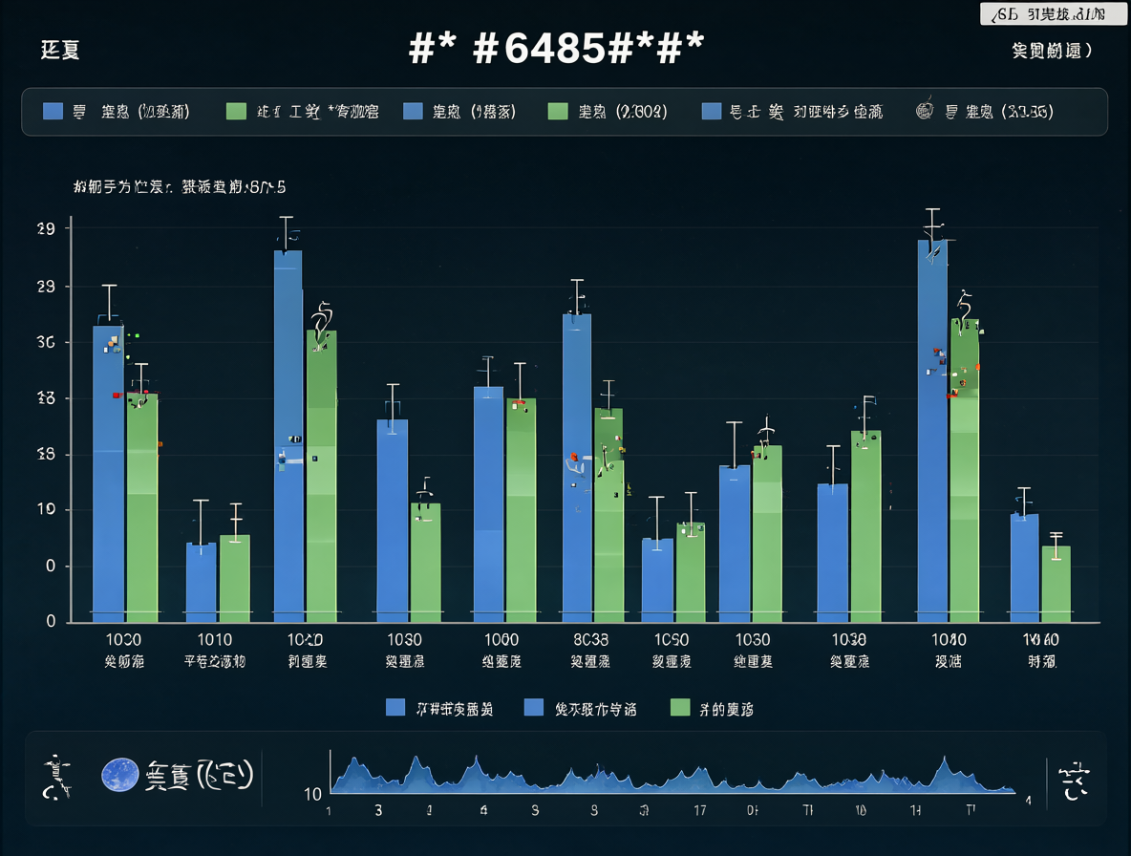Screen dimensions: 1131x856
Task: Click the green bar above the 1090 label
Action: [691, 572]
